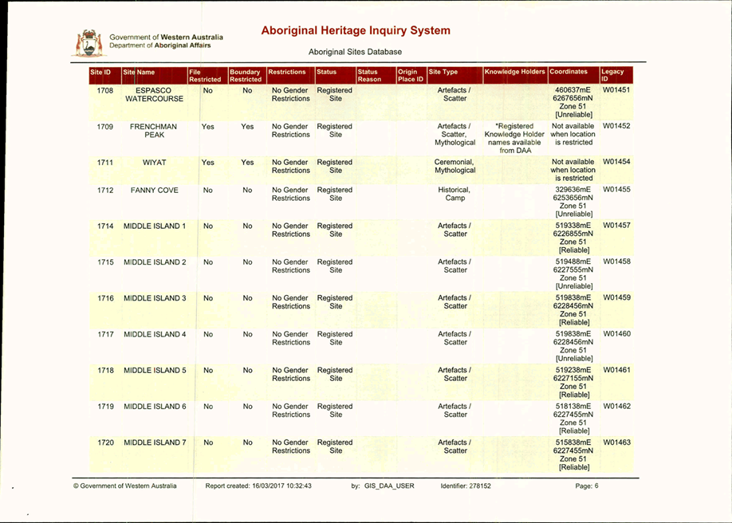Click 'Identifier: 278152' in the footer
The width and height of the screenshot is (732, 523).
(x=466, y=486)
